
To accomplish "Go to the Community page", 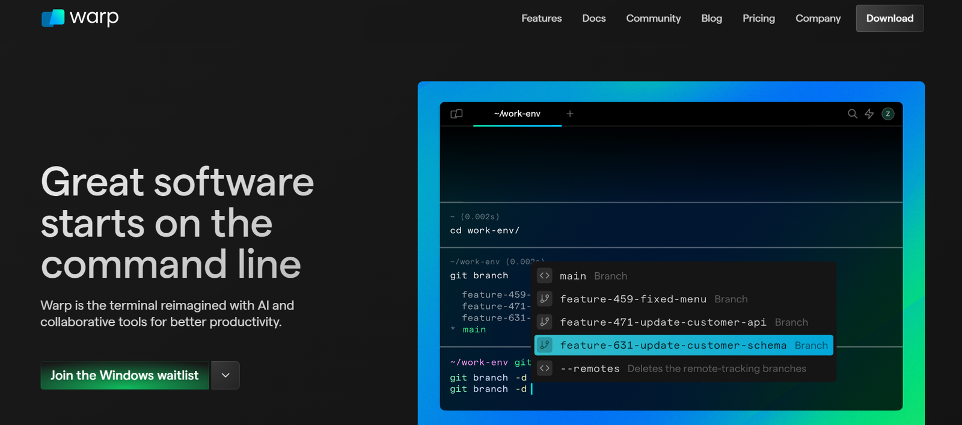I will tap(653, 19).
